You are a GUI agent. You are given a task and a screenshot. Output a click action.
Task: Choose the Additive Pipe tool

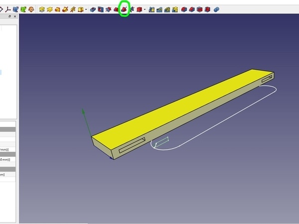65,9
